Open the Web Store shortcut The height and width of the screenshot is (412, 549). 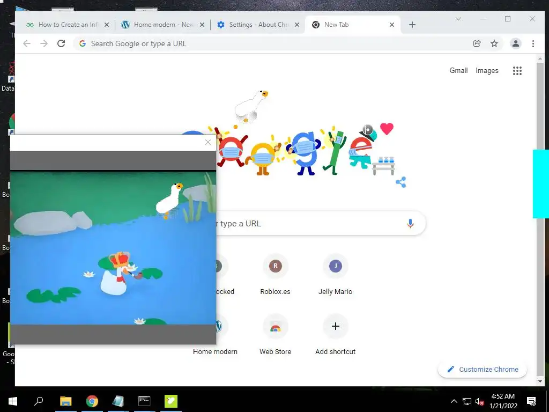point(275,335)
